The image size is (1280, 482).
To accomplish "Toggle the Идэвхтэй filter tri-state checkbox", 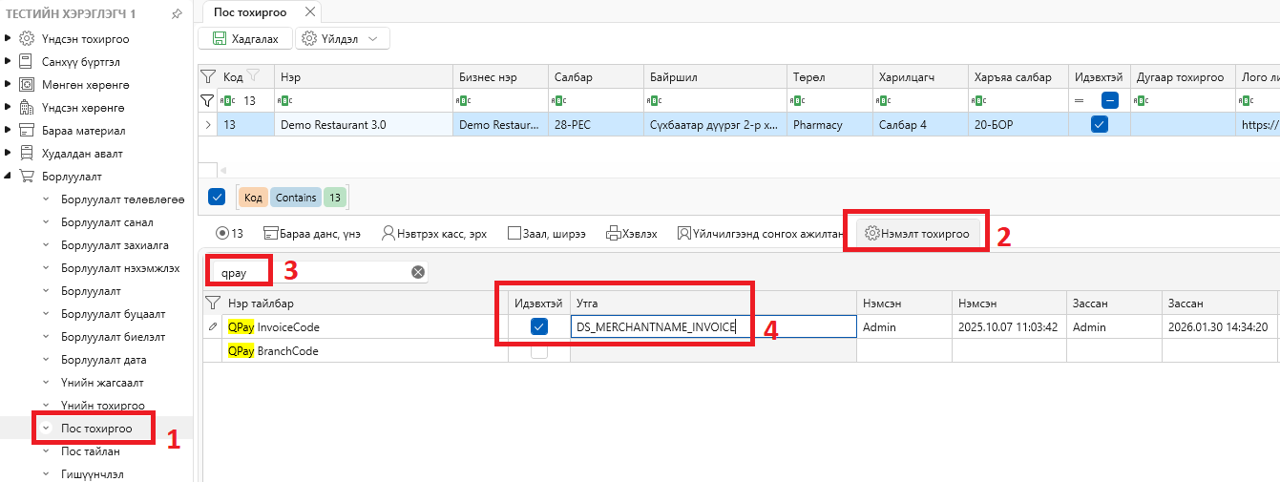I will (x=1110, y=99).
